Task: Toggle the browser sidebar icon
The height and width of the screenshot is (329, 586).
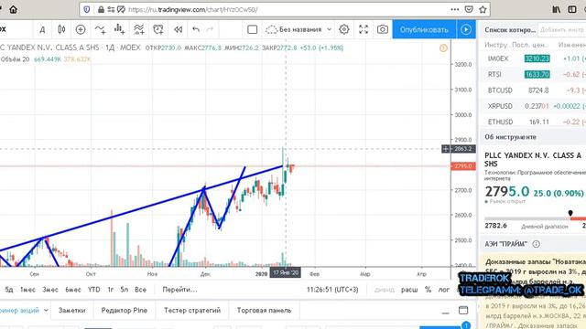Action: point(571,9)
